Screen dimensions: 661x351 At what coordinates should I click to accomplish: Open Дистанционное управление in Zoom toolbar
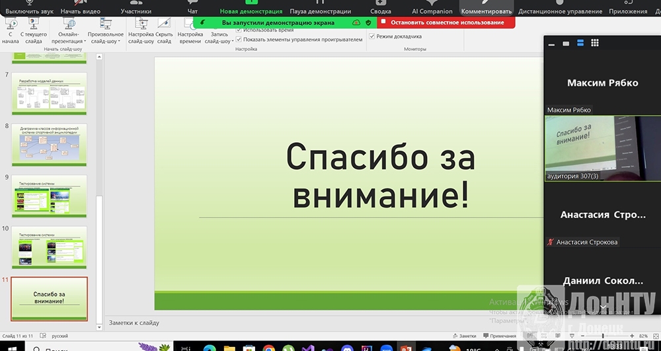[561, 7]
